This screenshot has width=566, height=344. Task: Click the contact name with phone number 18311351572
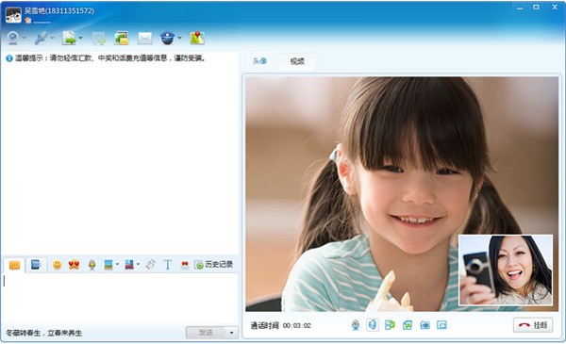click(59, 10)
